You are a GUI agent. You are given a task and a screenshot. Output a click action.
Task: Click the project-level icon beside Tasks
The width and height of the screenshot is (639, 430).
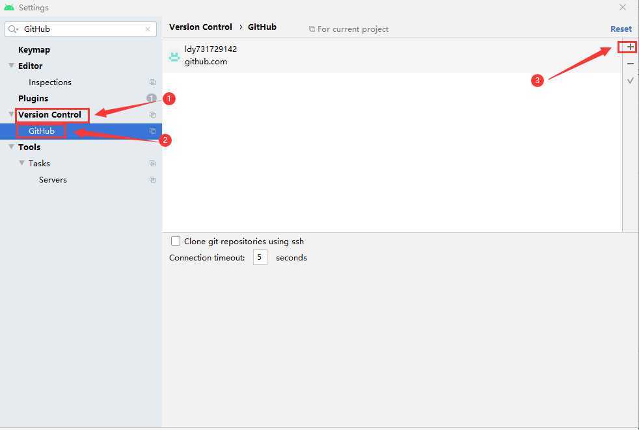(x=152, y=164)
